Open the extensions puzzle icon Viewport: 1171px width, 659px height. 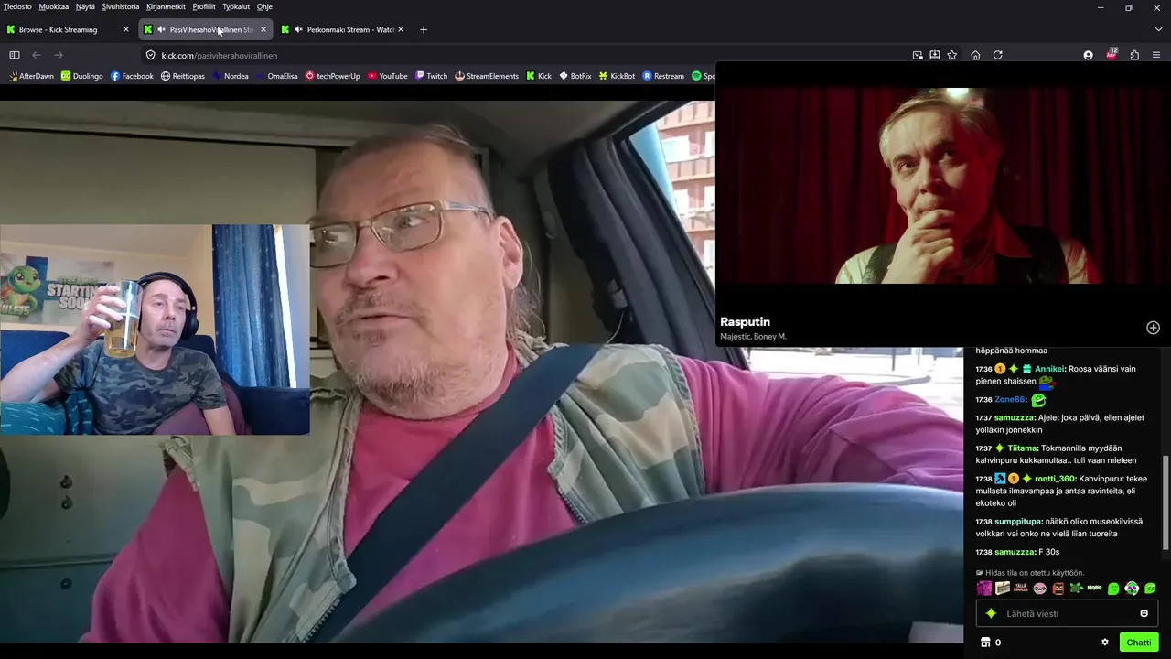1134,55
